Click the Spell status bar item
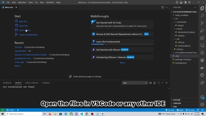Image resolution: width=206 pixels, height=116 pixels. pos(180,110)
